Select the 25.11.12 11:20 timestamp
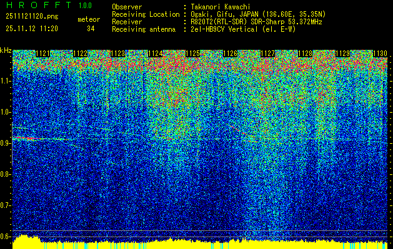Viewport: 393px width, 249px height. (x=32, y=28)
